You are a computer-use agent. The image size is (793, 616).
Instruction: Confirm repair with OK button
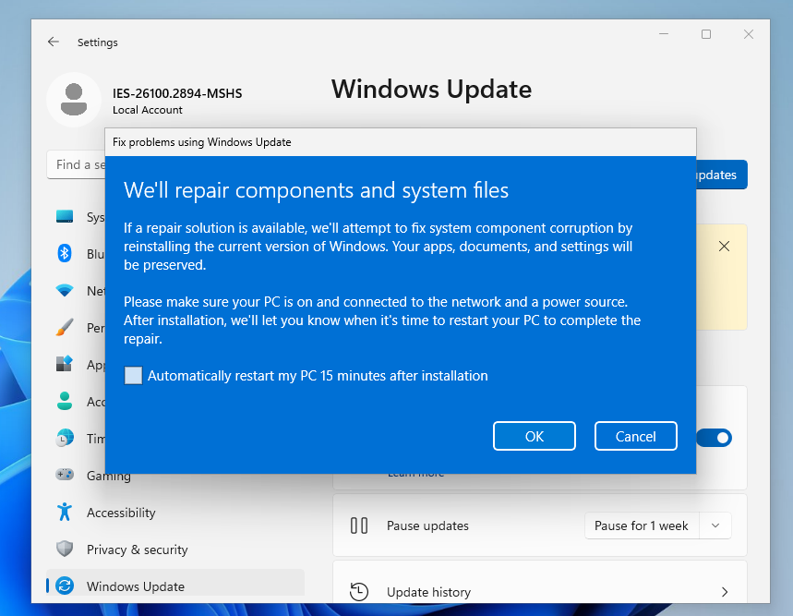coord(535,436)
